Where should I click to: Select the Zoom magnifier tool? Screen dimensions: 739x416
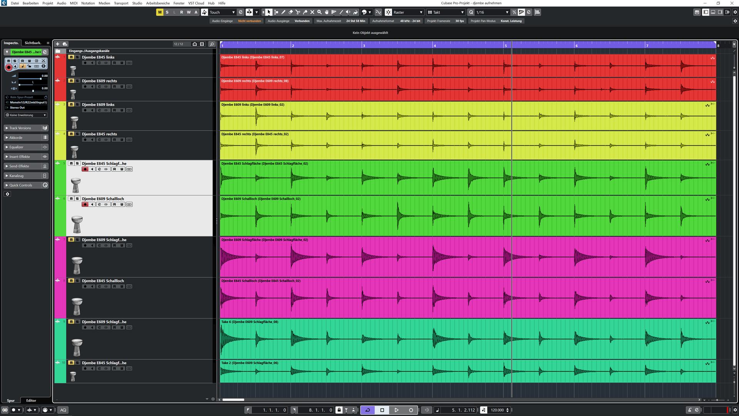(319, 12)
